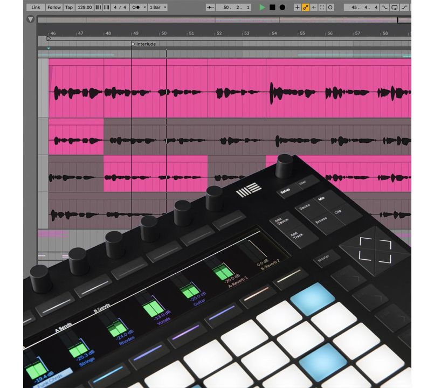This screenshot has width=434, height=388.
Task: Click the Punch-In switch icon
Action: [384, 8]
